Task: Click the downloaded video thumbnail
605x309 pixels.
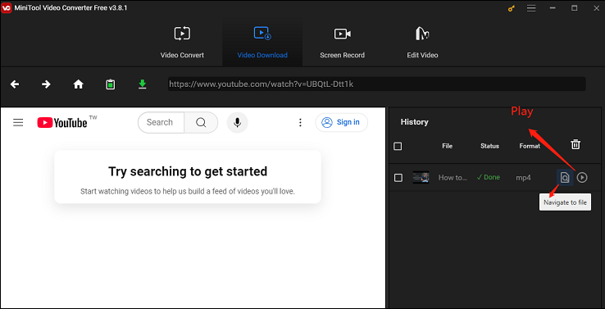Action: 421,178
